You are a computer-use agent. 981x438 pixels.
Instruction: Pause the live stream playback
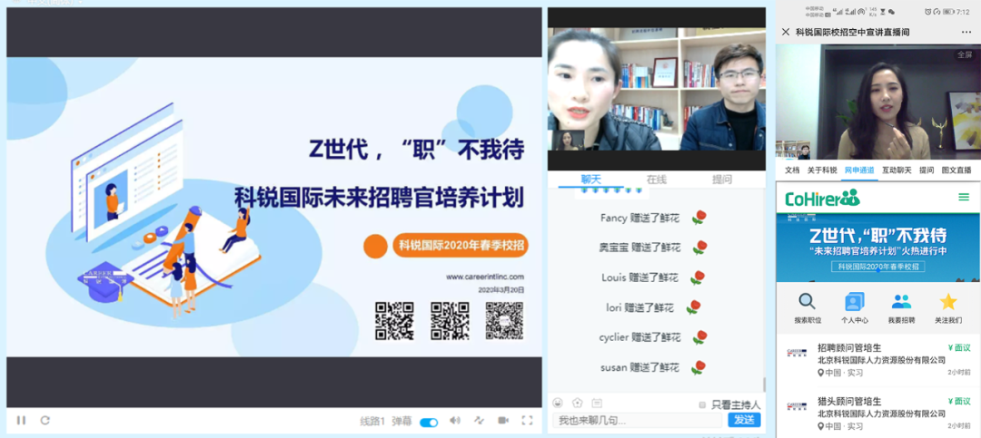(21, 421)
